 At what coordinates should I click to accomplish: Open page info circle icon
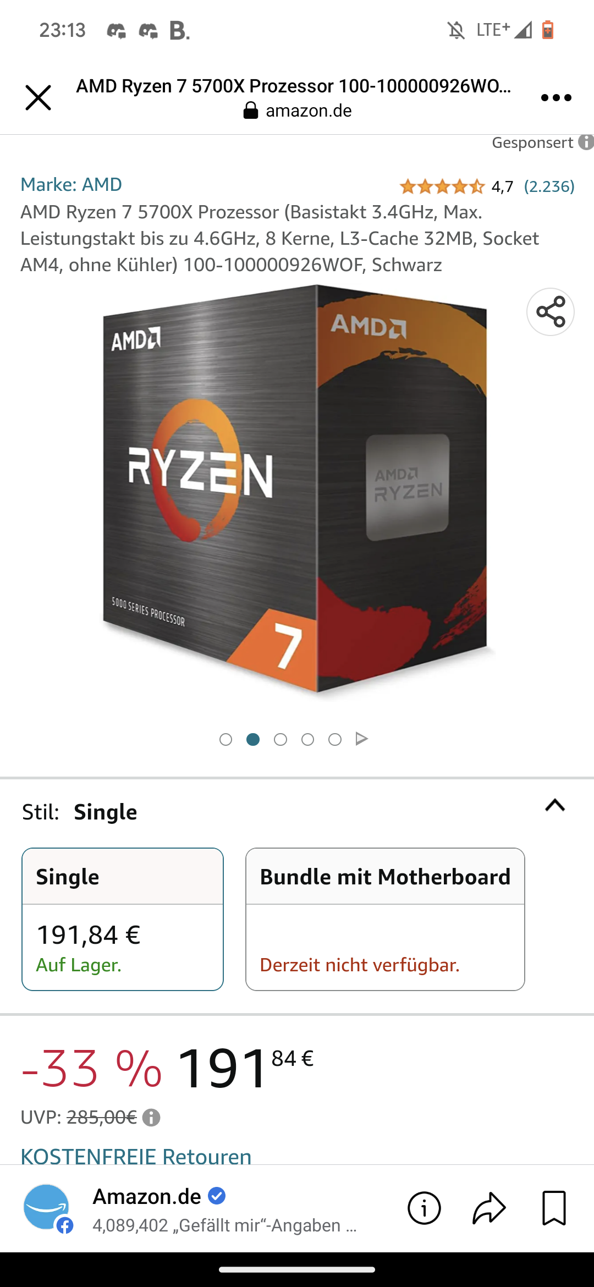pyautogui.click(x=424, y=1208)
